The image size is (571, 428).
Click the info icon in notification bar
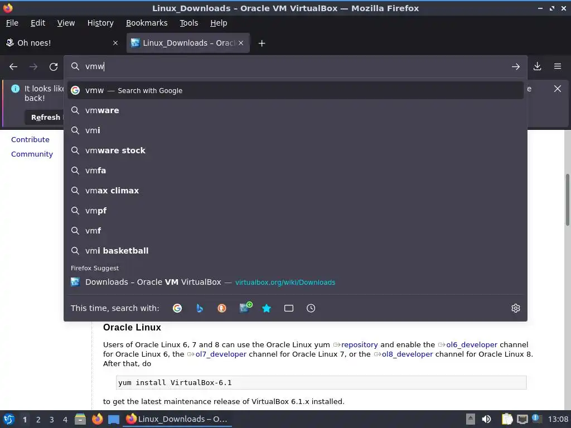click(x=15, y=89)
